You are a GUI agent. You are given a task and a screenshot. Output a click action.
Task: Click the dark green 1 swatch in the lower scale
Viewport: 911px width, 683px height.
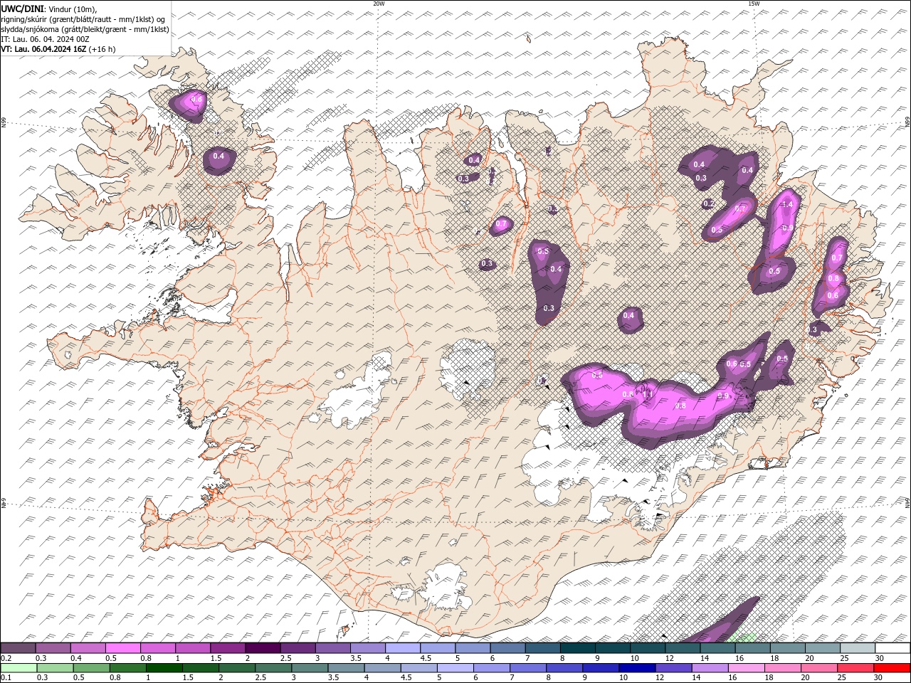coord(164,668)
